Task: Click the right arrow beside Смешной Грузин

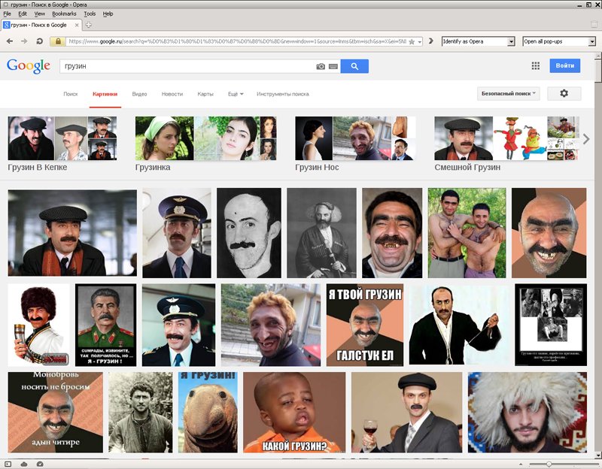Action: [586, 139]
